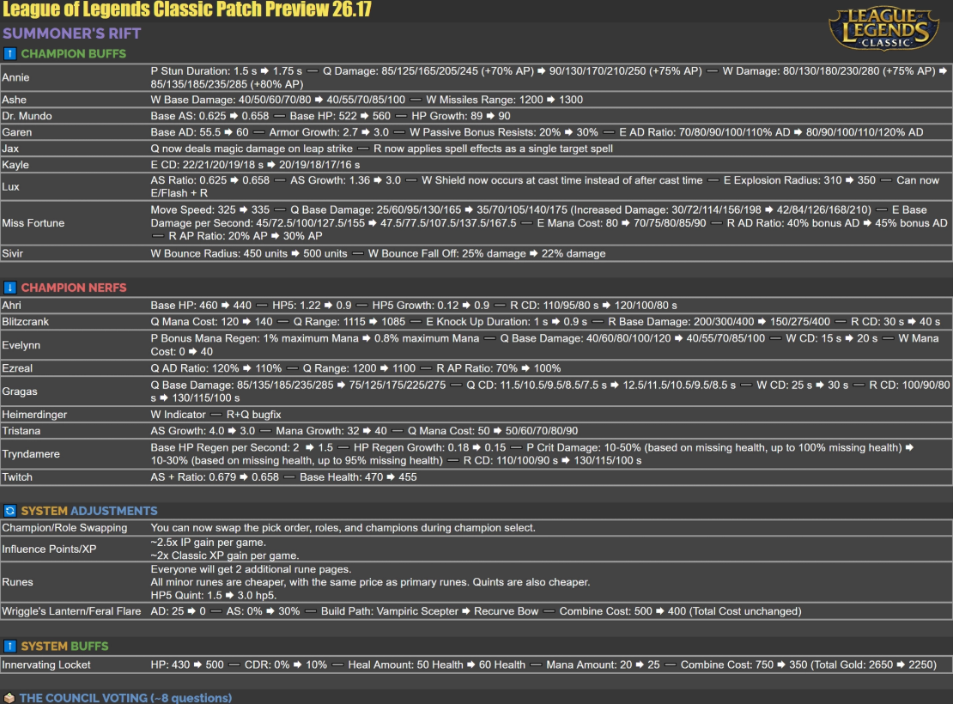Select the Miss Fortune row name

(x=33, y=223)
